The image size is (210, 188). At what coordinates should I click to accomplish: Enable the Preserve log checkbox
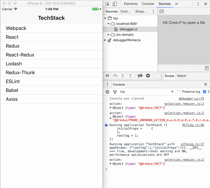179,92
